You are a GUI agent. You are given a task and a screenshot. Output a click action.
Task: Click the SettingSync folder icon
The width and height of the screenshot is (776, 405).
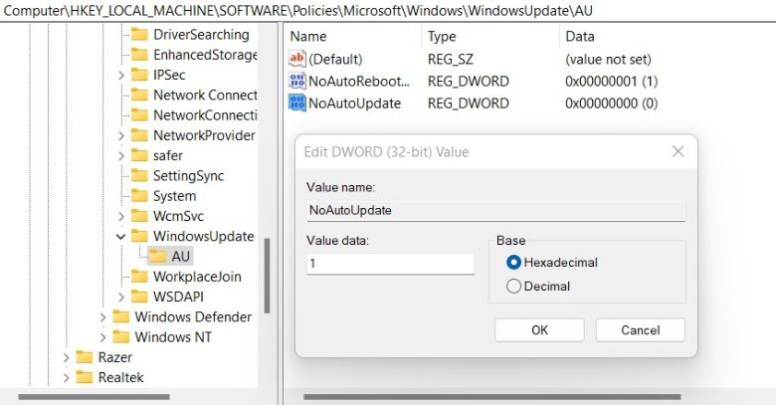(x=139, y=175)
